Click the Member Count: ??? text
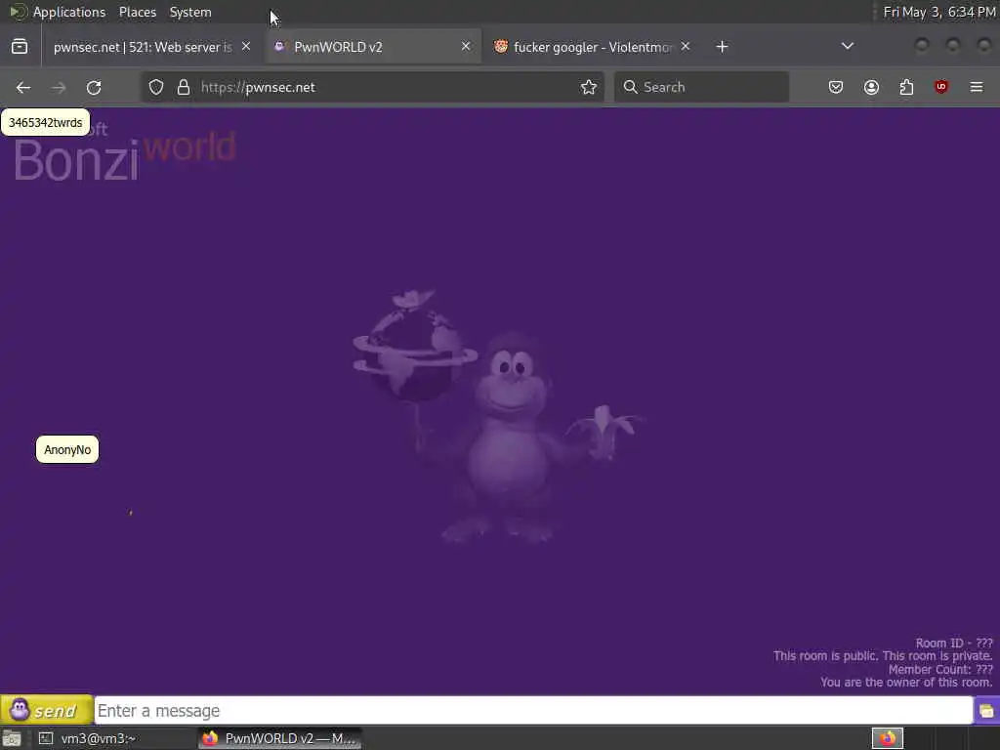1000x750 pixels. coord(940,669)
